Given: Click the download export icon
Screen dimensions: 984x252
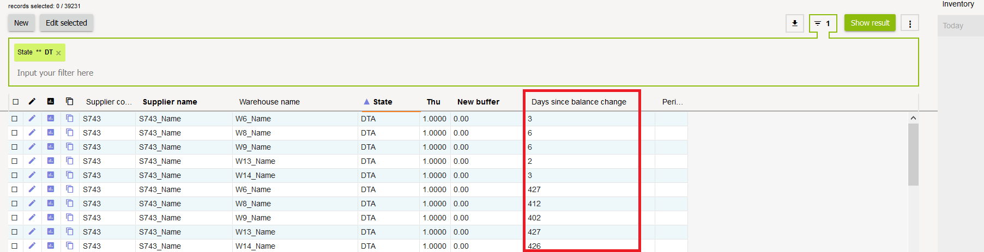Looking at the screenshot, I should click(x=794, y=23).
